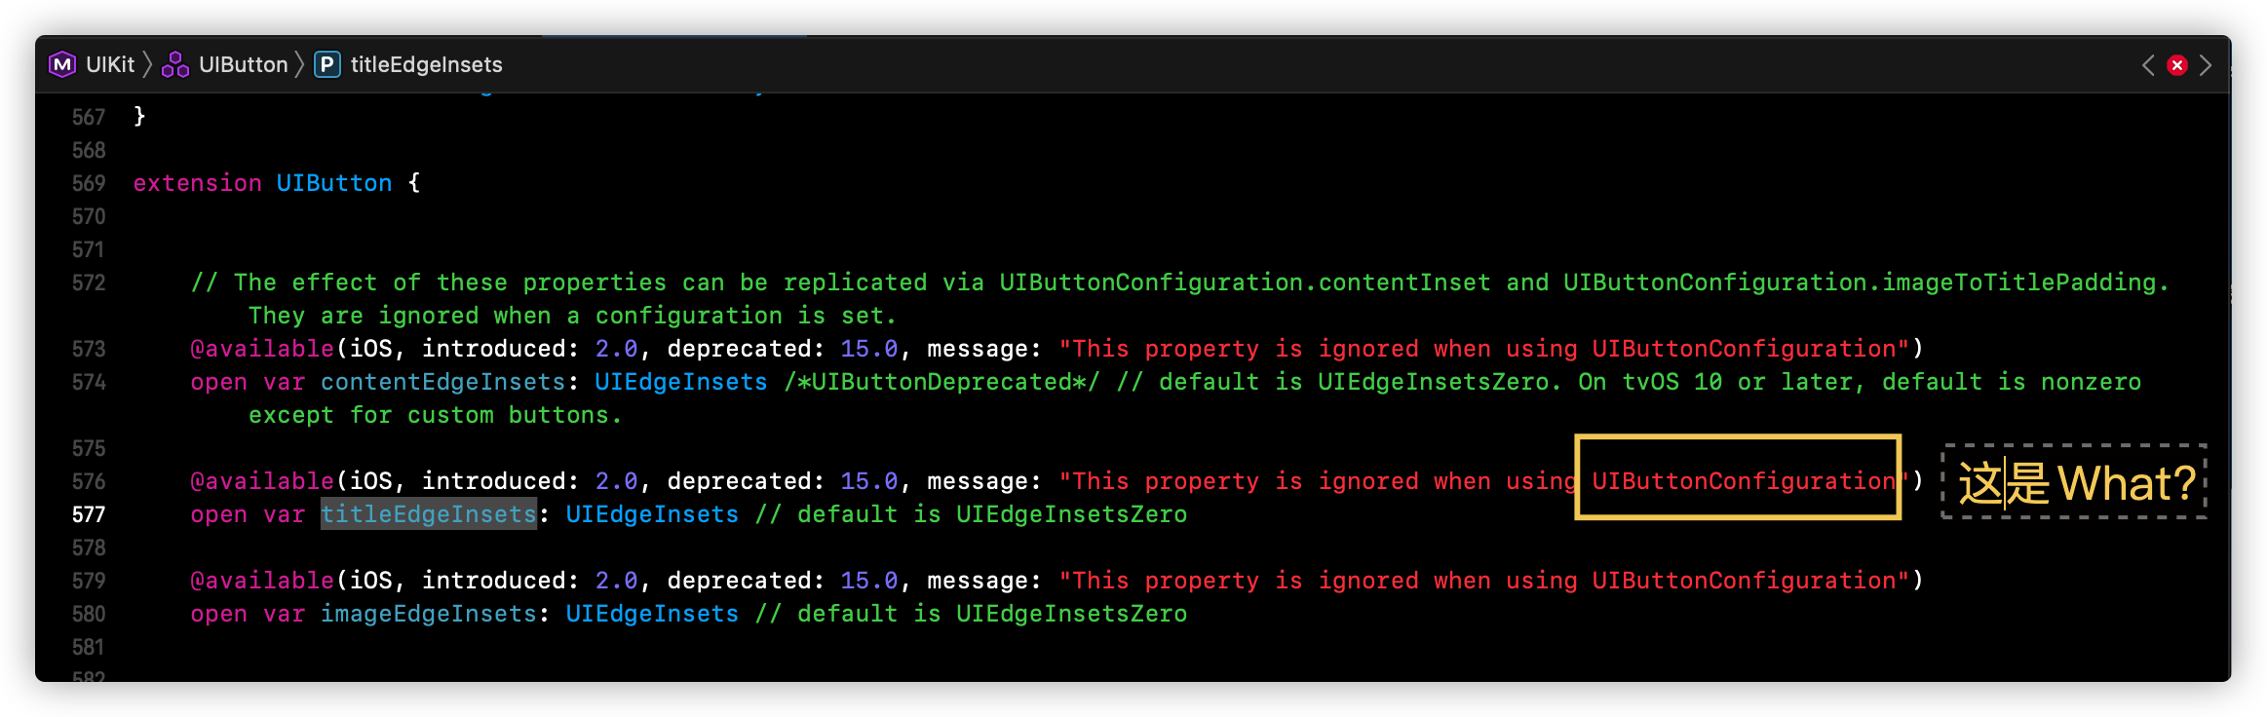Open the UIButton breadcrumb item
This screenshot has width=2267, height=717.
coord(244,64)
